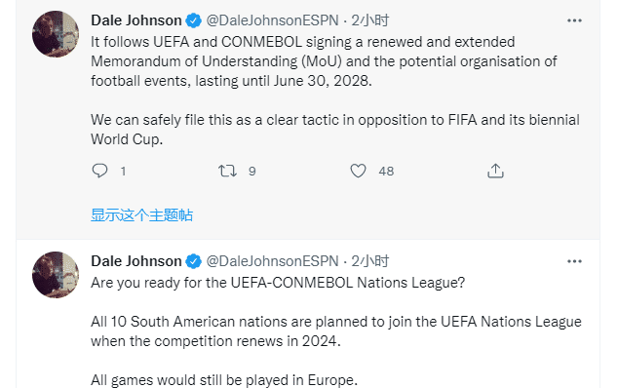Click the retweet count 9
The height and width of the screenshot is (388, 618).
[252, 172]
